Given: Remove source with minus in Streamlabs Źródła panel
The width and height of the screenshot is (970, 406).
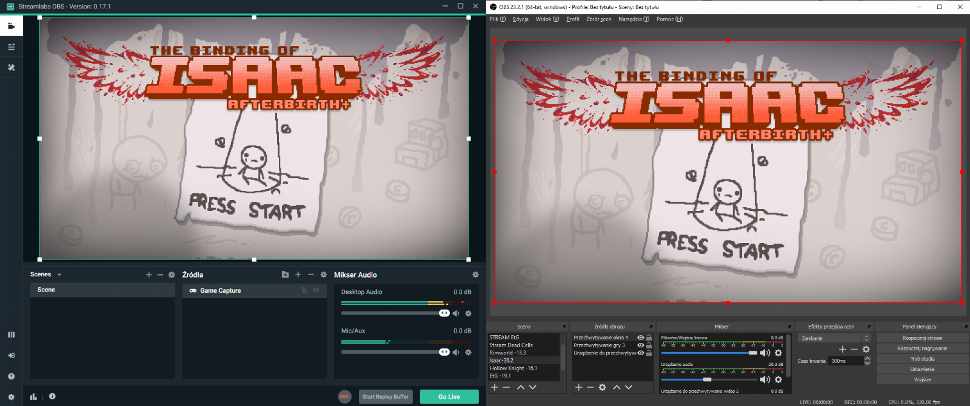Looking at the screenshot, I should [311, 275].
